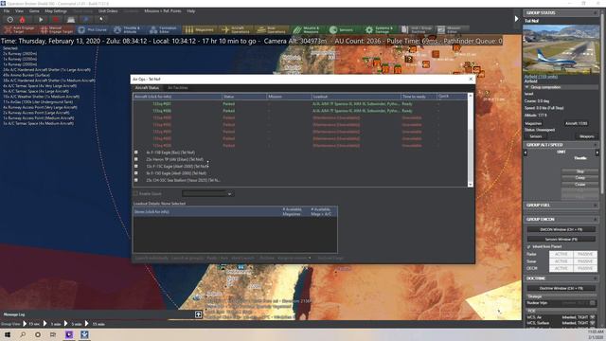Expand the 12x F-15C Eagle group row
606x341 pixels.
pos(136,167)
